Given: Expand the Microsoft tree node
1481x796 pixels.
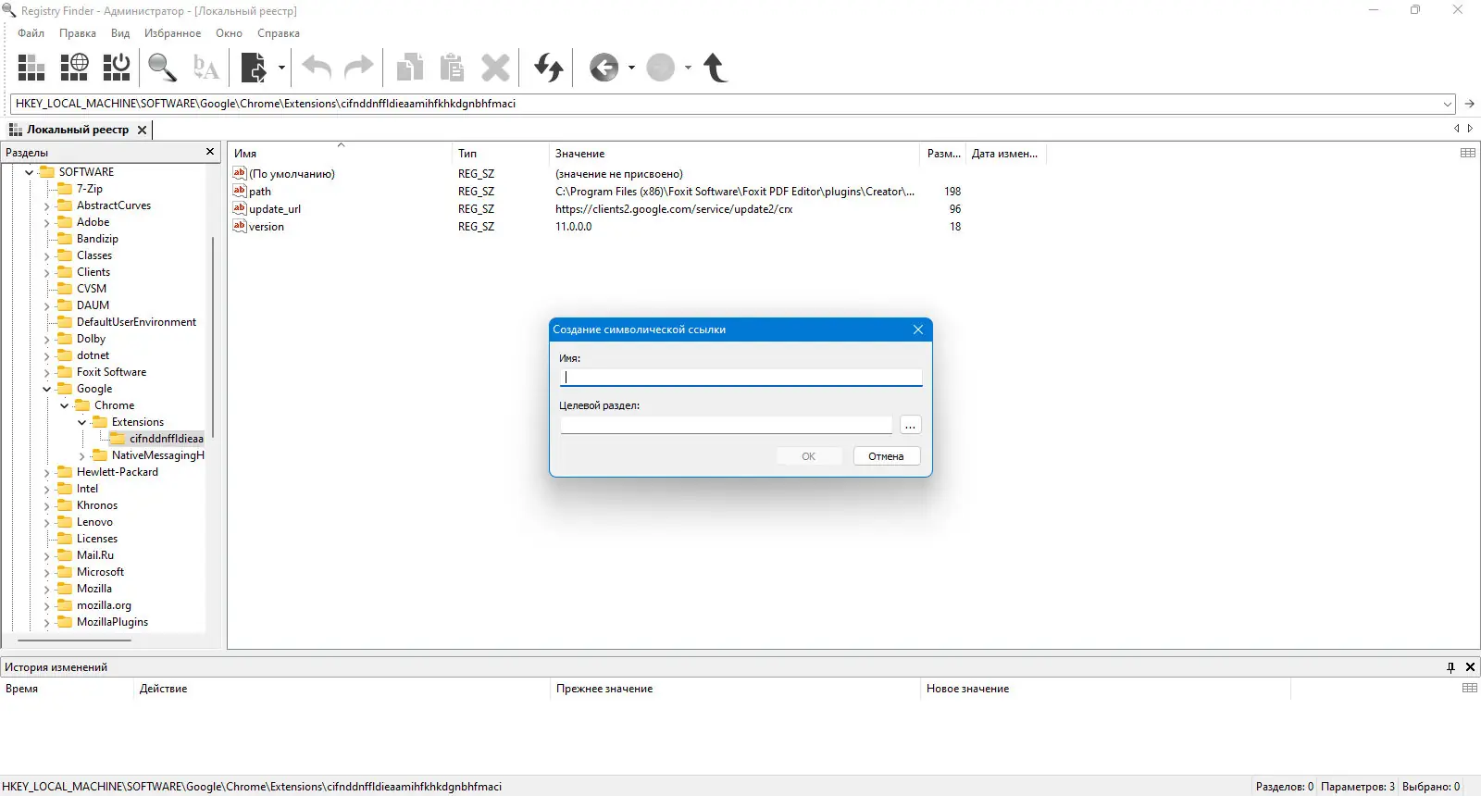Looking at the screenshot, I should [47, 572].
